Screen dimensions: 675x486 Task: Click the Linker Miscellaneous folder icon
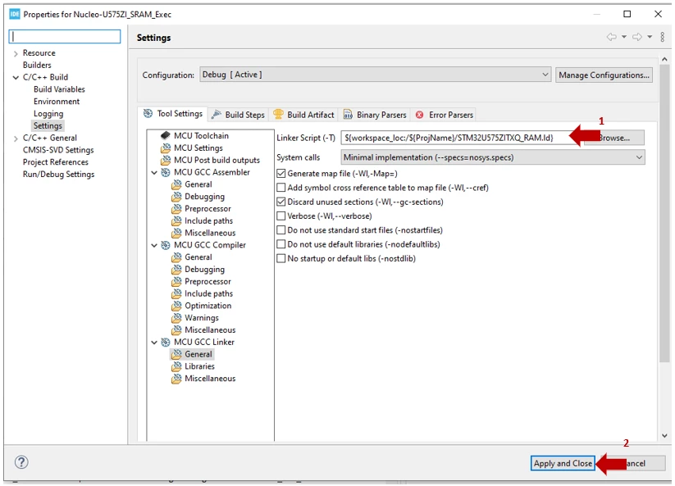click(x=176, y=379)
